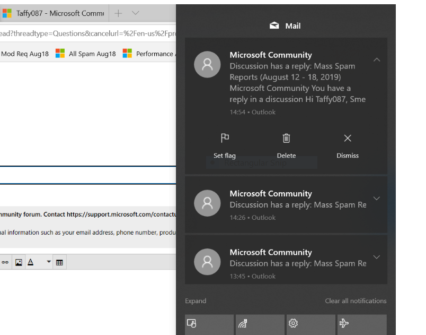Click the insert table icon in editor
The width and height of the screenshot is (426, 335).
59,262
